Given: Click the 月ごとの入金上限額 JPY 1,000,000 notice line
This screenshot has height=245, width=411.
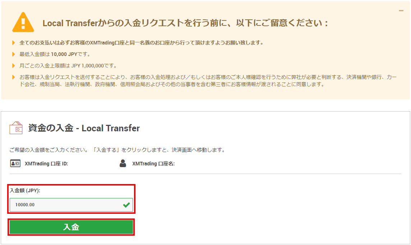Looking at the screenshot, I should pos(68,66).
